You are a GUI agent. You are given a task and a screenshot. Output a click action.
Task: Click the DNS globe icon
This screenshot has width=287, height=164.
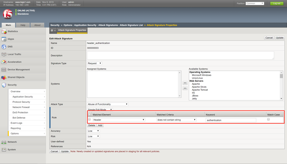click(x=4, y=47)
